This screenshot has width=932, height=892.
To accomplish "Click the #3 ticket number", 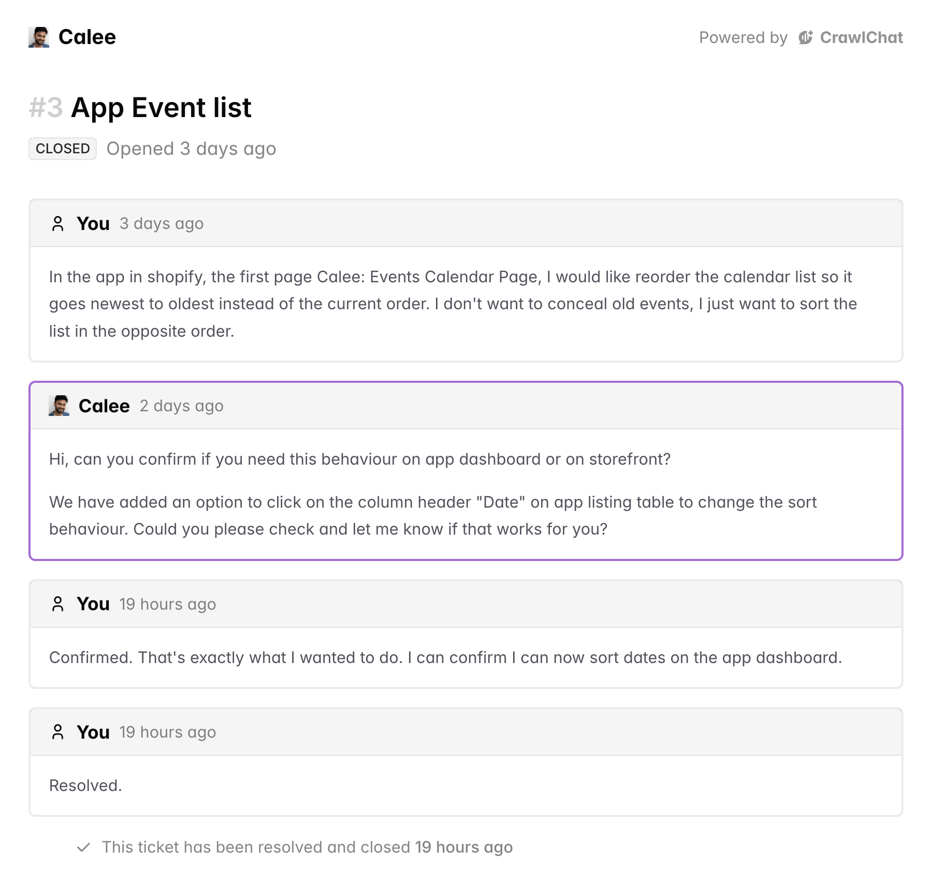I will tap(46, 108).
